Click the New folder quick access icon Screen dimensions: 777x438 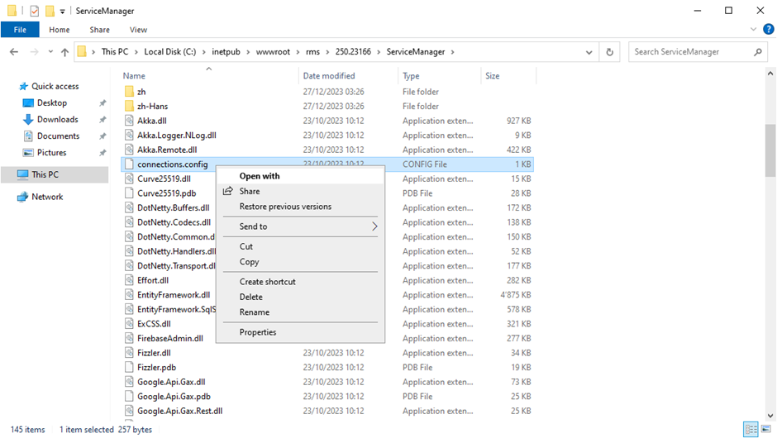[x=50, y=11]
